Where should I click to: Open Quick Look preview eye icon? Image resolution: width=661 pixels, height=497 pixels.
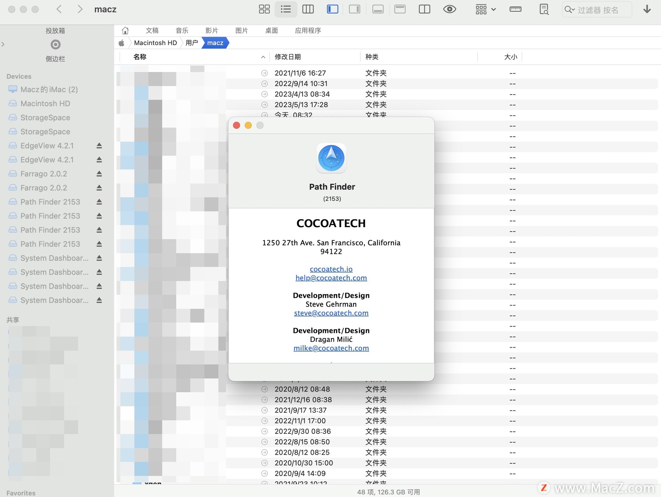(x=449, y=9)
